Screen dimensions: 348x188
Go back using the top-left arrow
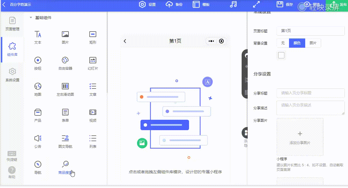click(x=4, y=4)
